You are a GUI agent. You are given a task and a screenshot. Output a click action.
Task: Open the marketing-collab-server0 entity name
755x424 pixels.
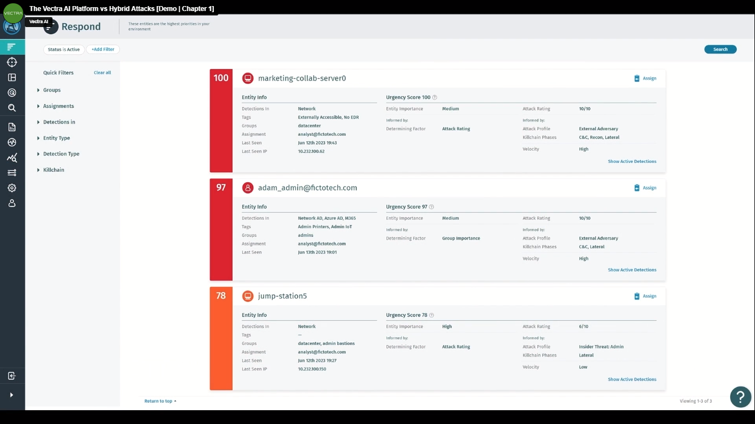click(302, 78)
